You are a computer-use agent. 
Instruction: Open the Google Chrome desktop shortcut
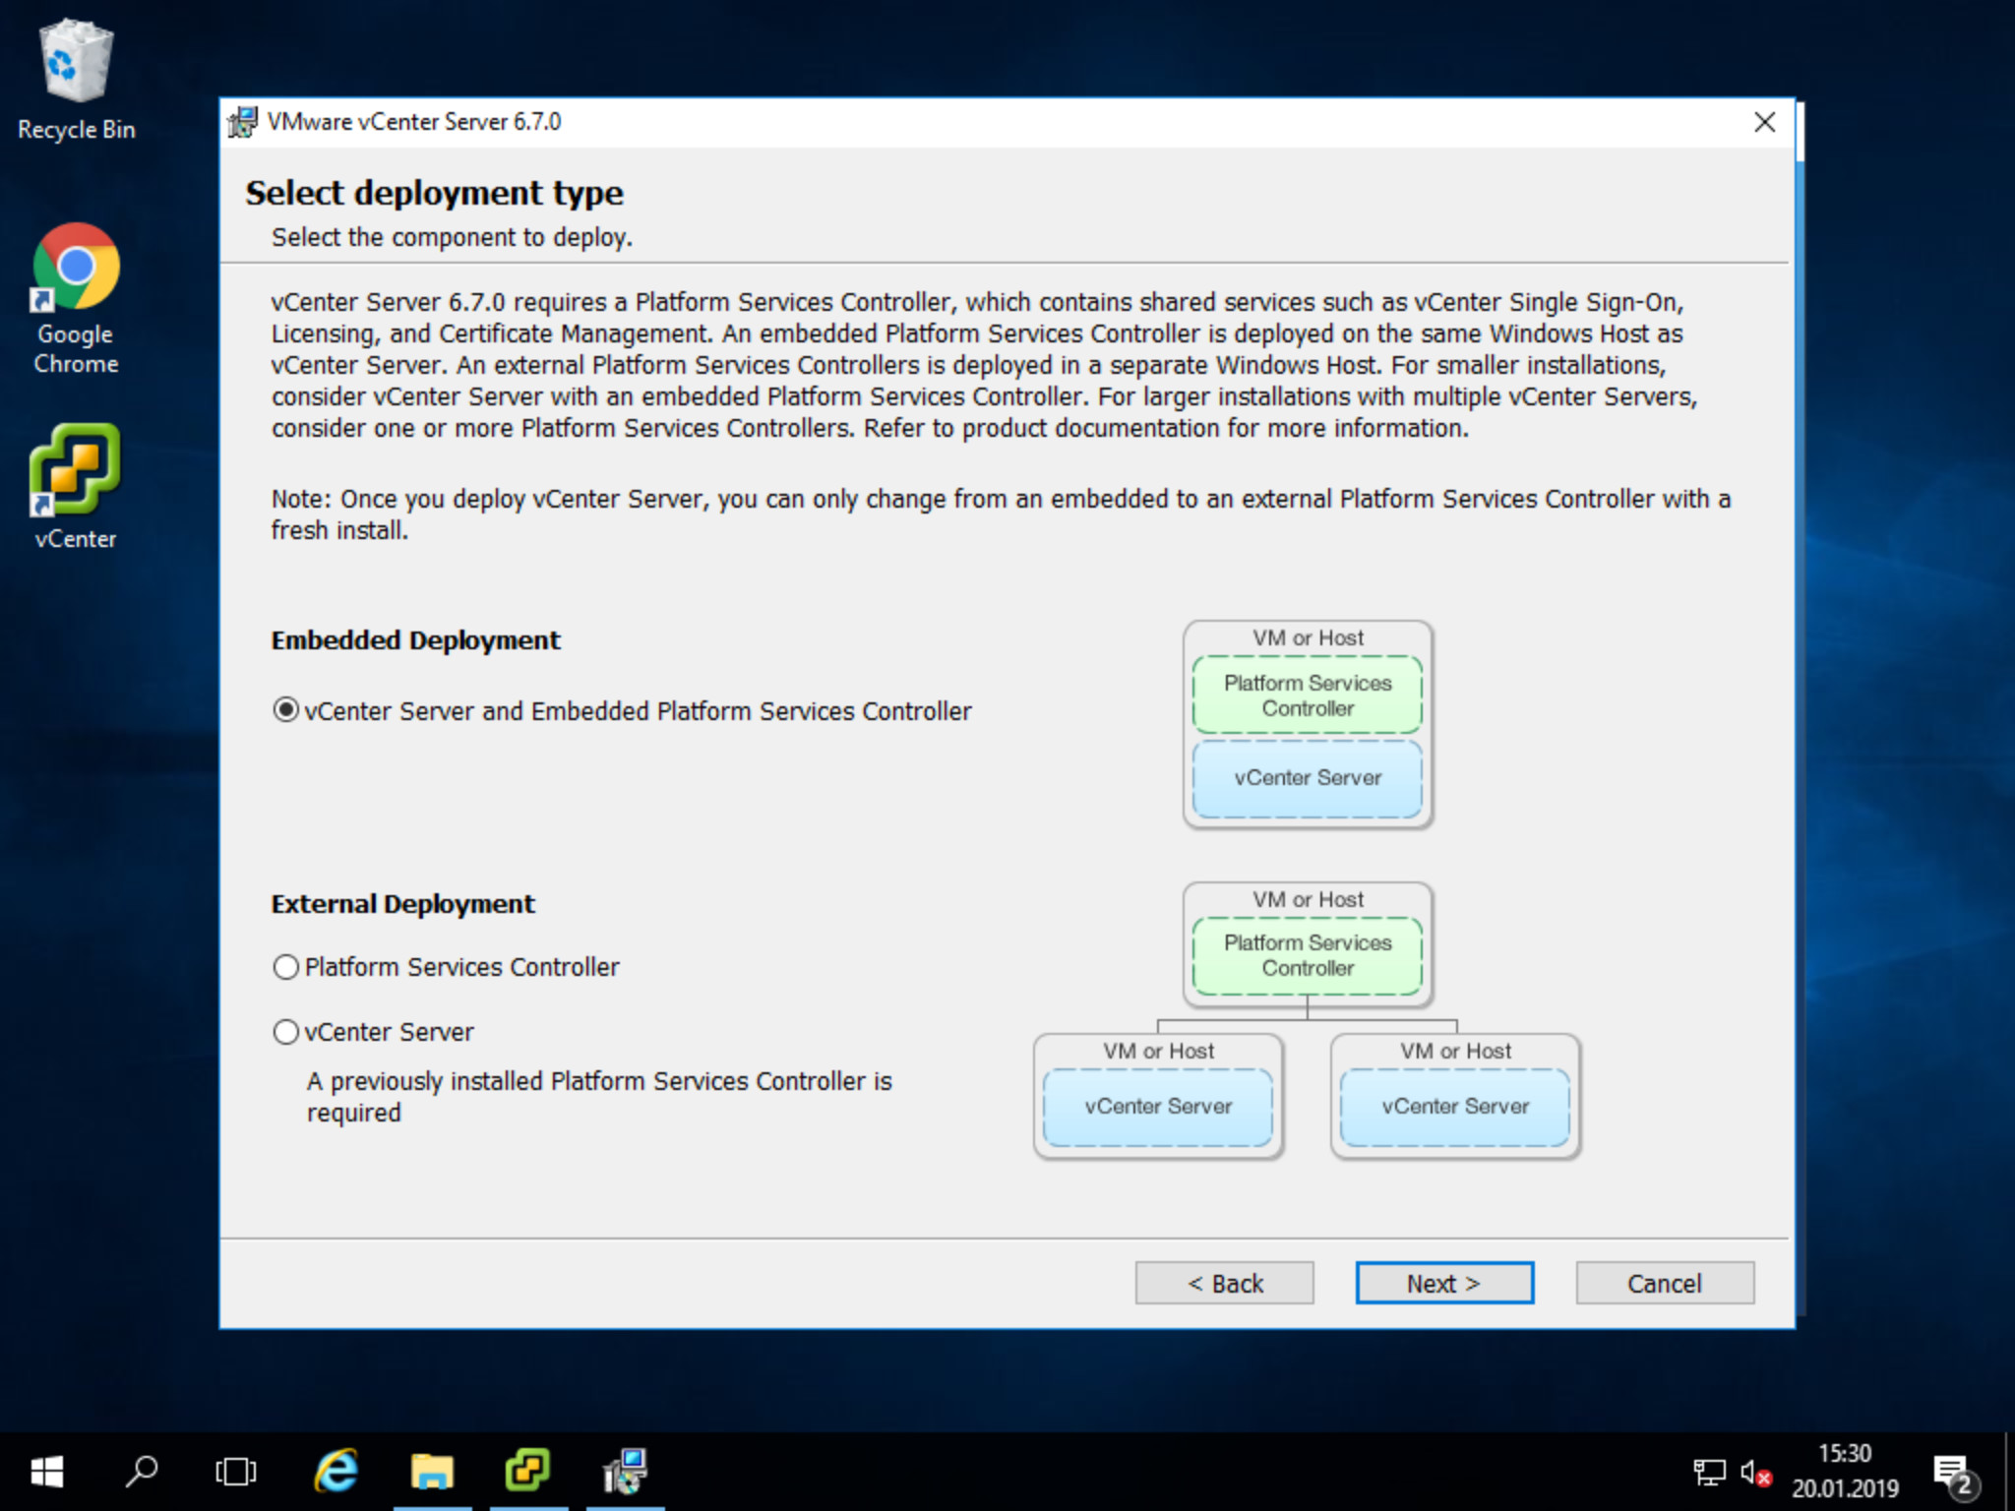76,295
